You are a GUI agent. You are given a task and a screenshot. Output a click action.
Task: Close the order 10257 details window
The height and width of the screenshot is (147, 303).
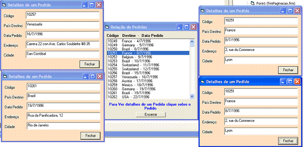(99, 5)
